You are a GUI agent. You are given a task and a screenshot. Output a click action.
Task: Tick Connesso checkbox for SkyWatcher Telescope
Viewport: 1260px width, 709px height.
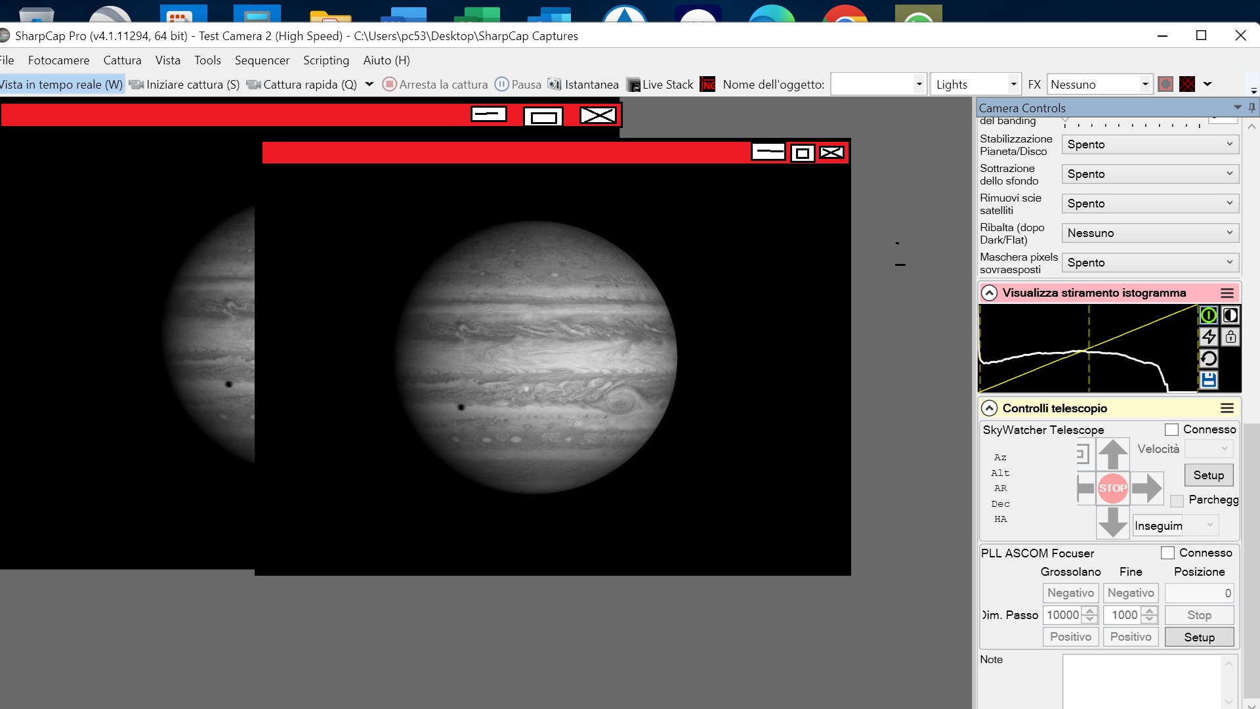click(x=1171, y=429)
